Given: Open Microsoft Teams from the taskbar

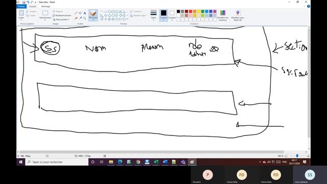Looking at the screenshot, I should tap(183, 162).
